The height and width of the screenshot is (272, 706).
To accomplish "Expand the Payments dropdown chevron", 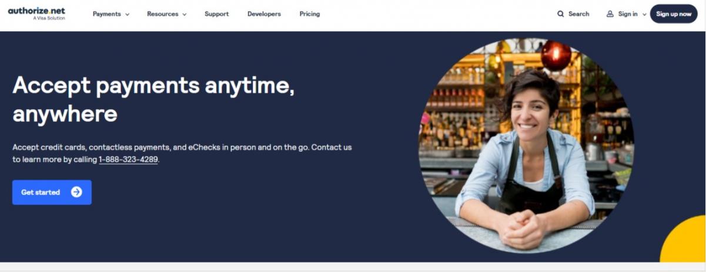I will click(x=128, y=14).
